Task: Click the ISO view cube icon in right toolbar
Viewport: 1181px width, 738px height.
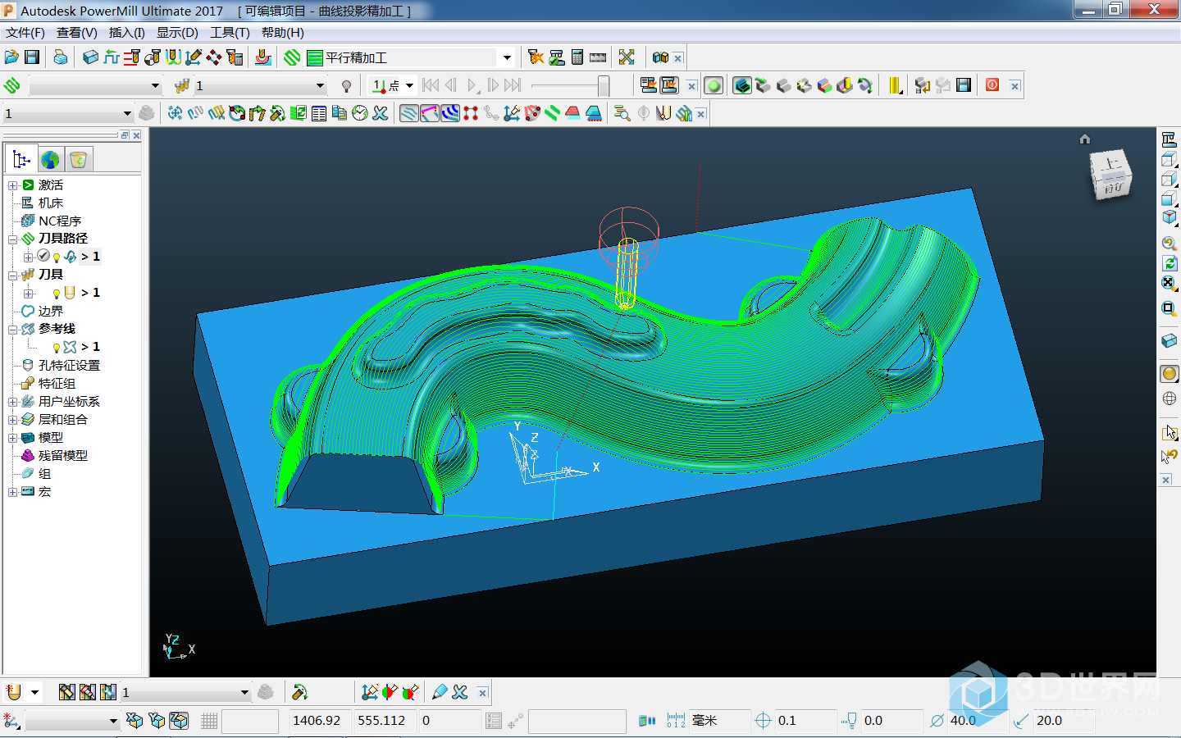Action: tap(1170, 217)
